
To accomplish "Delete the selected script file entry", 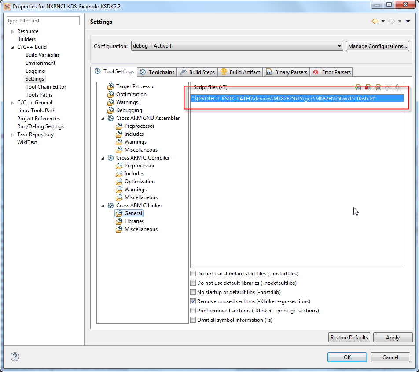I will tap(368, 87).
